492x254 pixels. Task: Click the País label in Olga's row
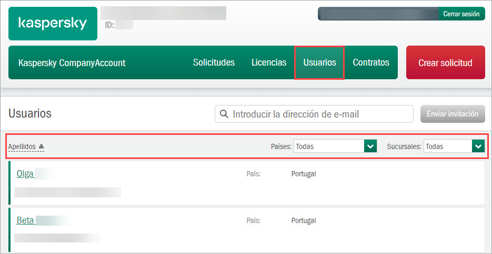pos(254,174)
